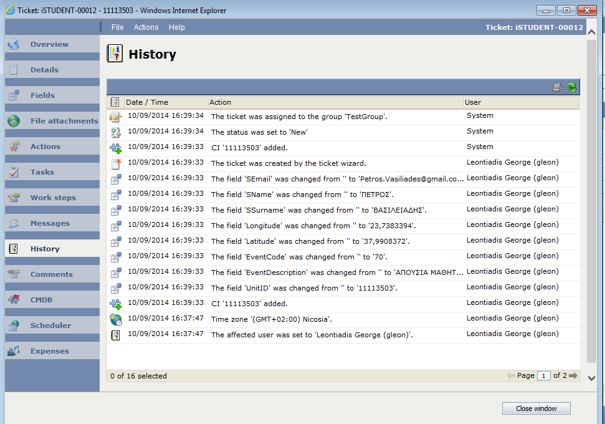Click icon of 'affected user was set' row
This screenshot has width=605, height=424.
(x=115, y=335)
